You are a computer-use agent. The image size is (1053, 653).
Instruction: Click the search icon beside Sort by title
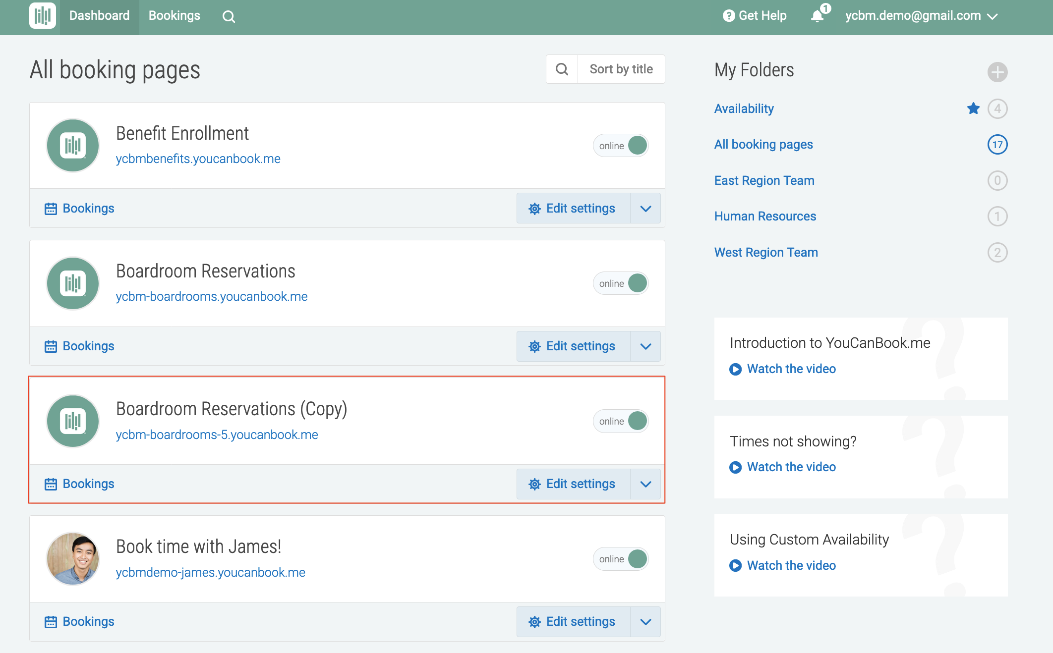point(562,69)
